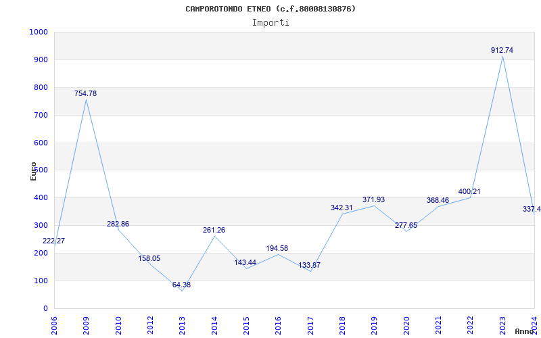Select the 194.58 data label
This screenshot has width=541, height=338.
277,249
